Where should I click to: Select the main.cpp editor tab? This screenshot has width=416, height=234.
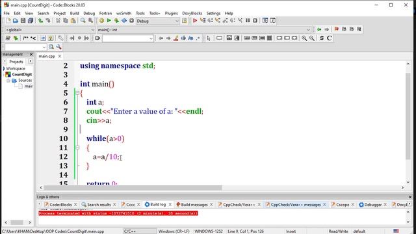click(x=47, y=56)
